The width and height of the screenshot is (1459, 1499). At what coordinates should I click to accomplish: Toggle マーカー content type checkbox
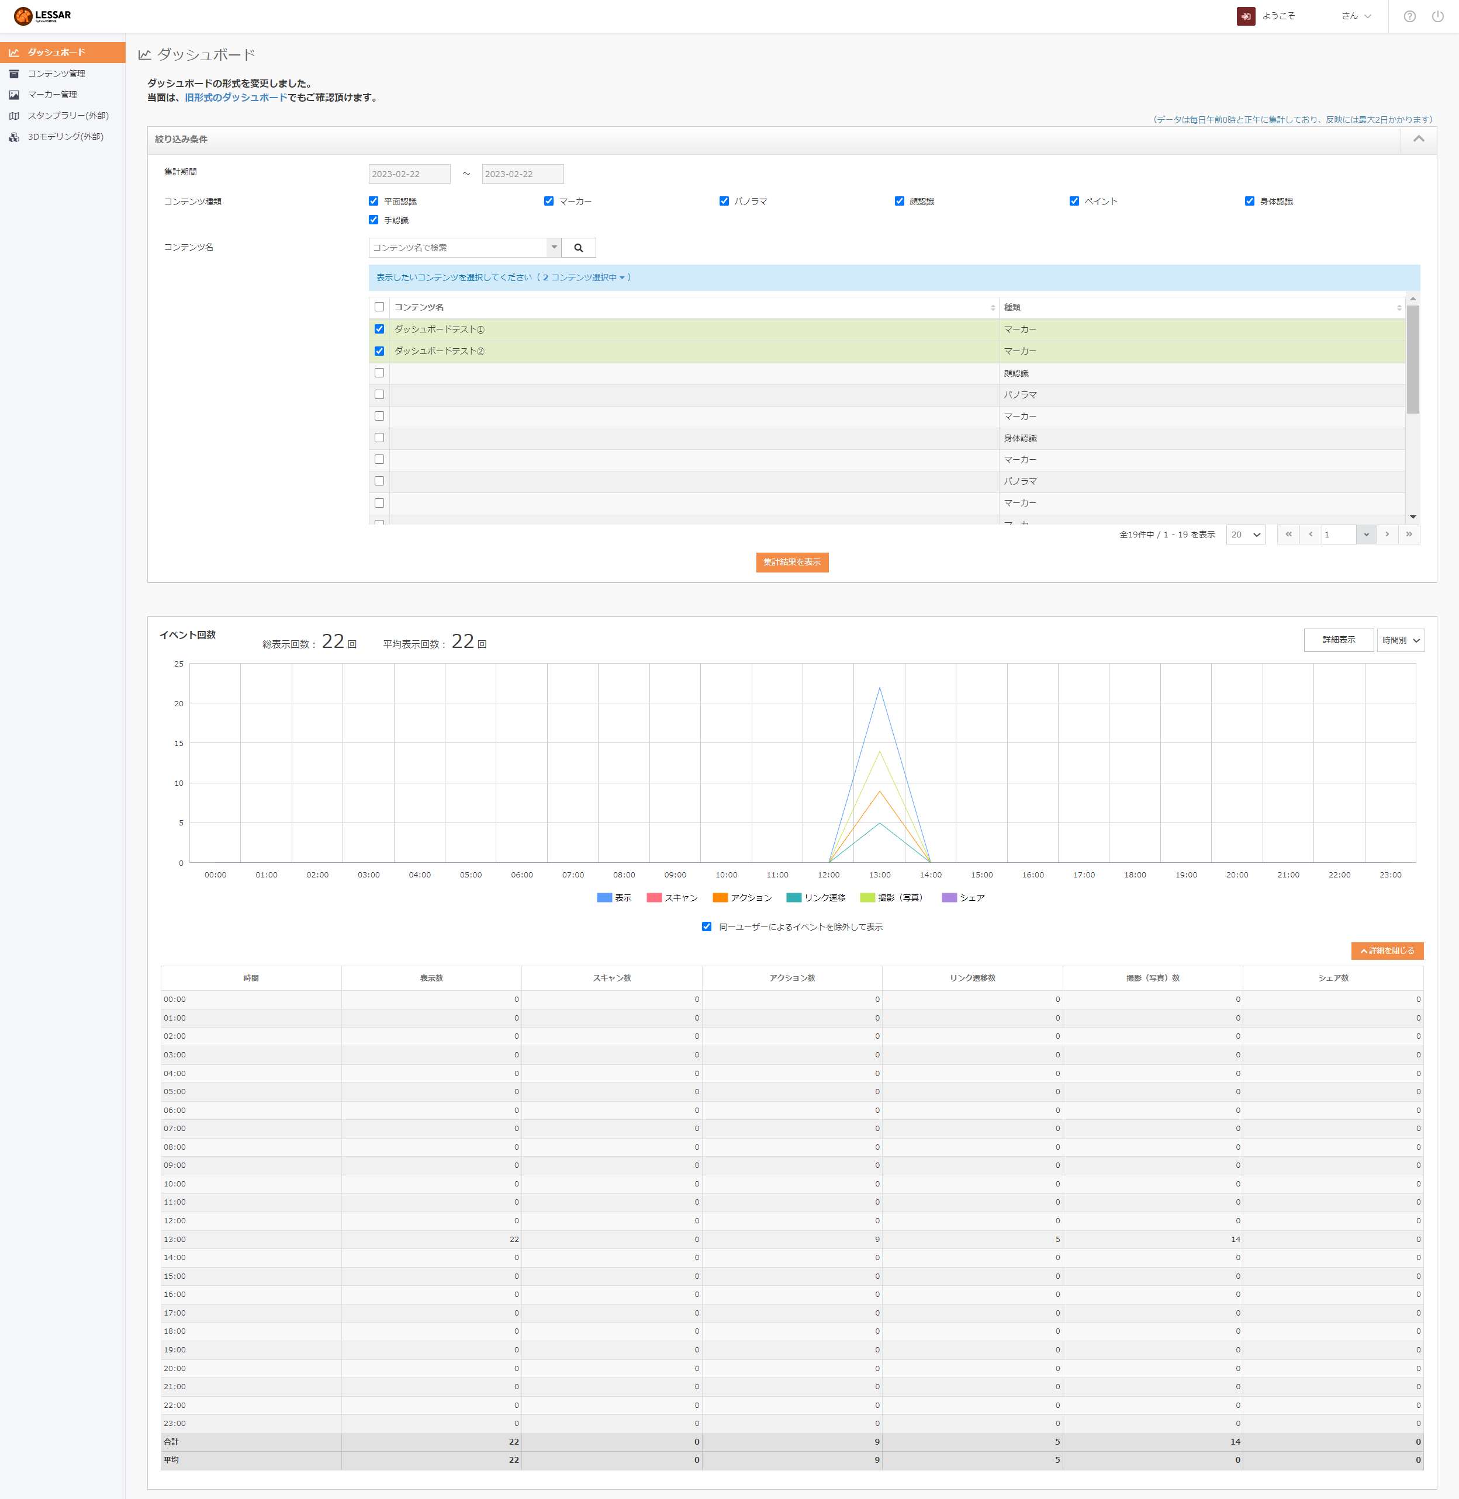coord(549,202)
